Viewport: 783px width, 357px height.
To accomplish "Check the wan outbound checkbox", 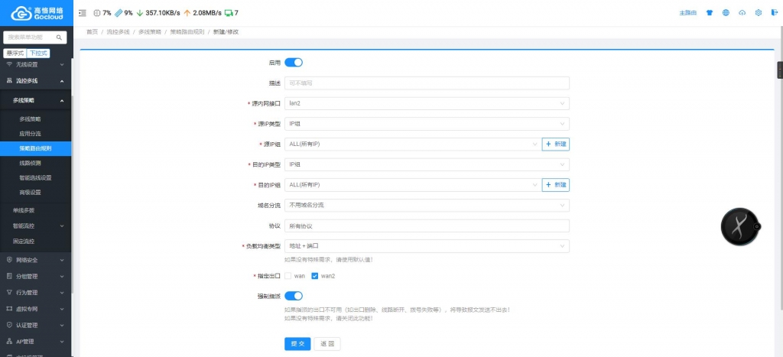I will (288, 276).
